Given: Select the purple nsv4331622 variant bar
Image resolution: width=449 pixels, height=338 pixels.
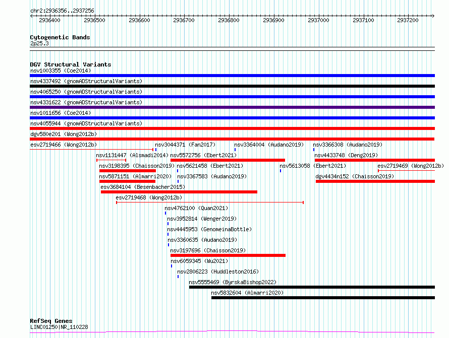Looking at the screenshot, I should pos(232,107).
